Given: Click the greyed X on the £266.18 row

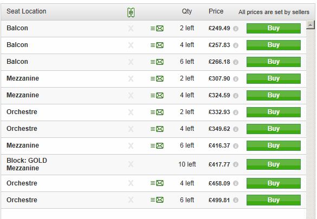Looking at the screenshot, I should click(x=131, y=62).
